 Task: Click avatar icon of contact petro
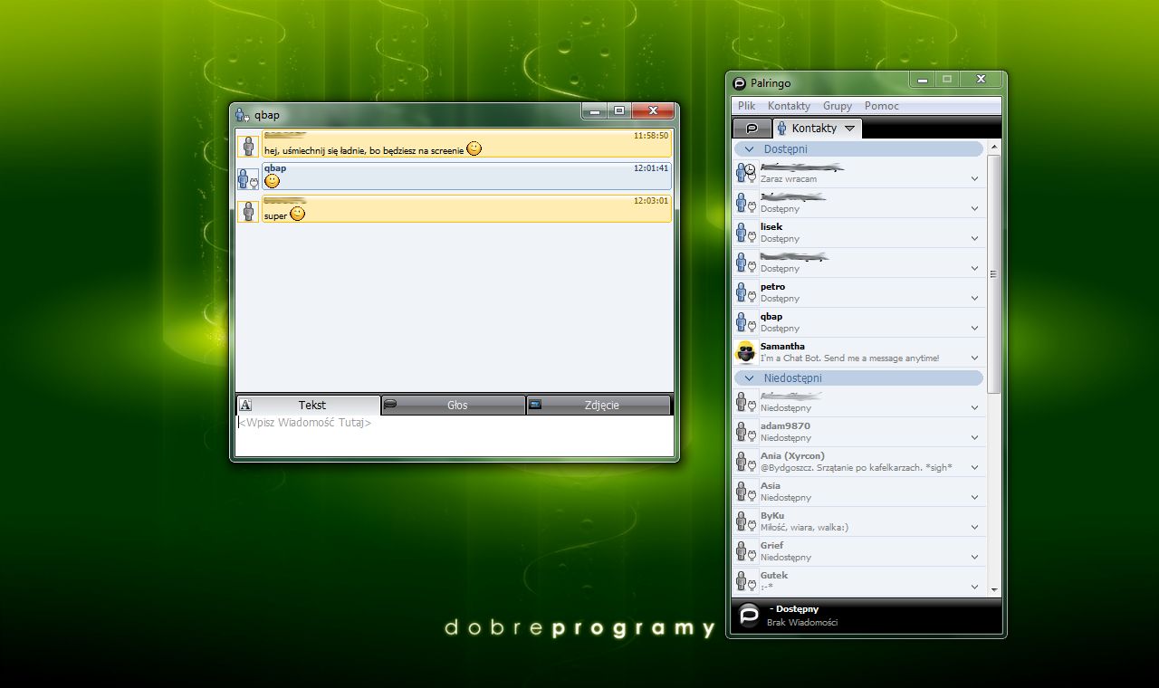(x=745, y=292)
